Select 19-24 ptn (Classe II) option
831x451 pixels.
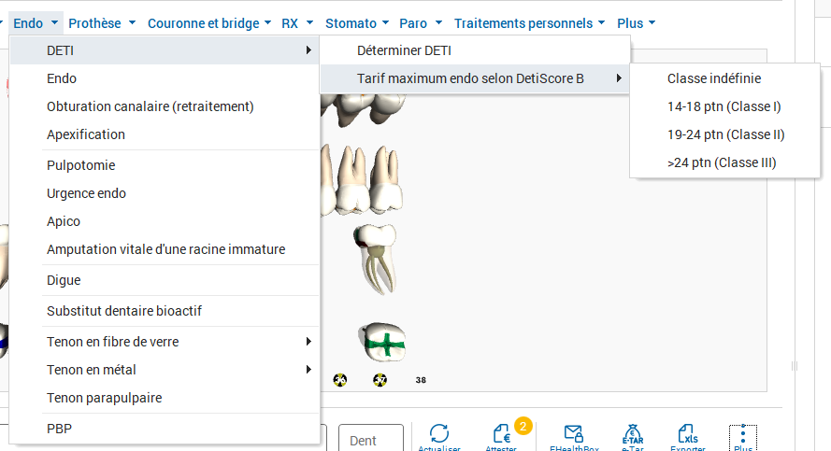(x=725, y=134)
